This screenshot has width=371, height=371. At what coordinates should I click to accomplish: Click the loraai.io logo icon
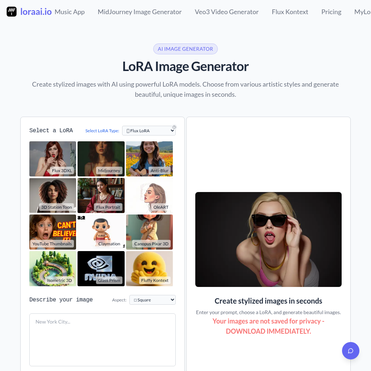pyautogui.click(x=12, y=12)
